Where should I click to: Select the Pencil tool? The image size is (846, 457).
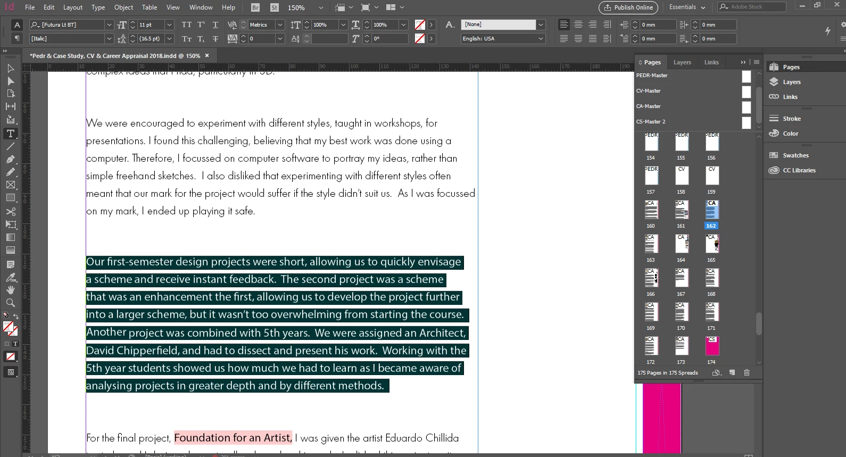pyautogui.click(x=10, y=172)
